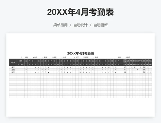Click the ☆ 病假 legend entry
This screenshot has height=123, width=161.
click(x=54, y=57)
